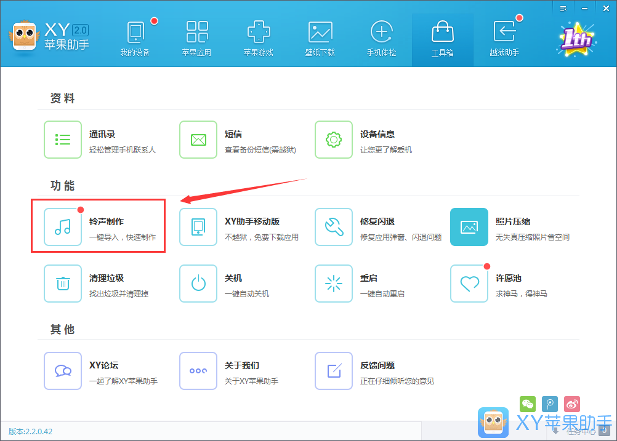Open 设备信息 device info gear icon
Screen dimensions: 617x441
[333, 139]
